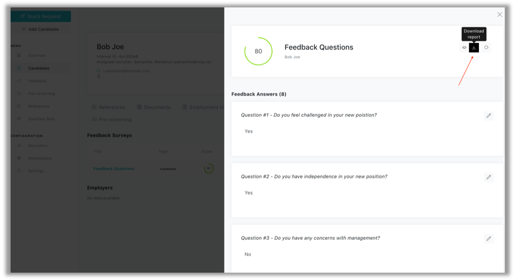Click the Quick Request button
The width and height of the screenshot is (515, 280).
point(41,16)
